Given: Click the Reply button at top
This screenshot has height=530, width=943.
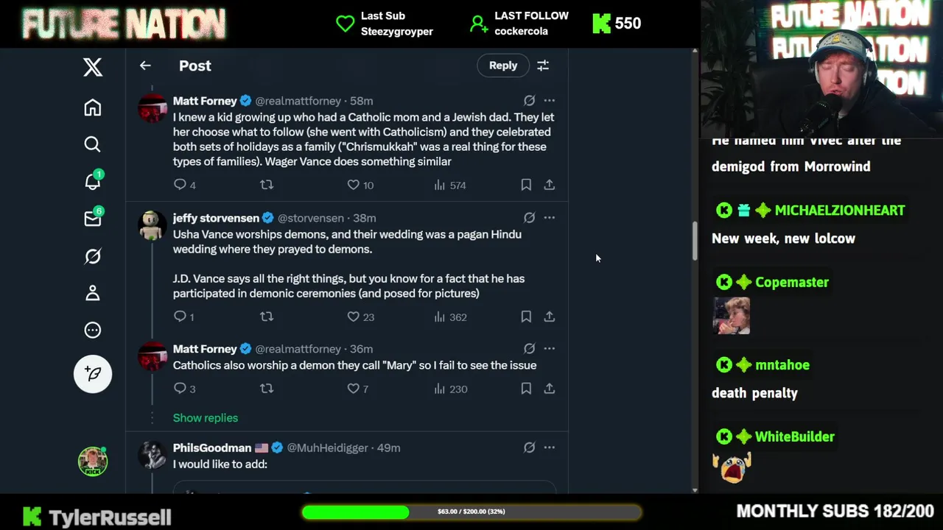Looking at the screenshot, I should 503,66.
